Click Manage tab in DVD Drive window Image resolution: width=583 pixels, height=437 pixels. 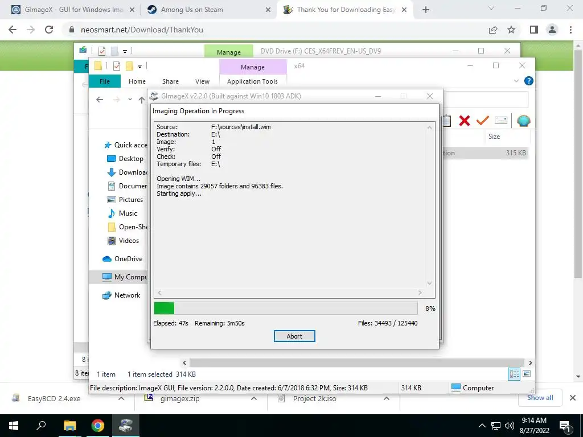click(229, 52)
